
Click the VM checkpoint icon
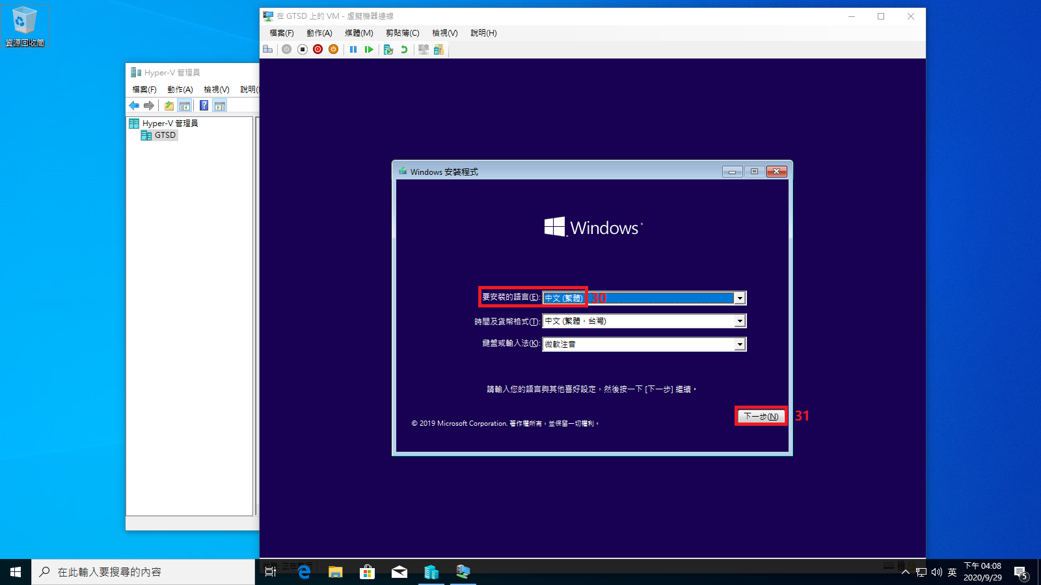[x=388, y=49]
